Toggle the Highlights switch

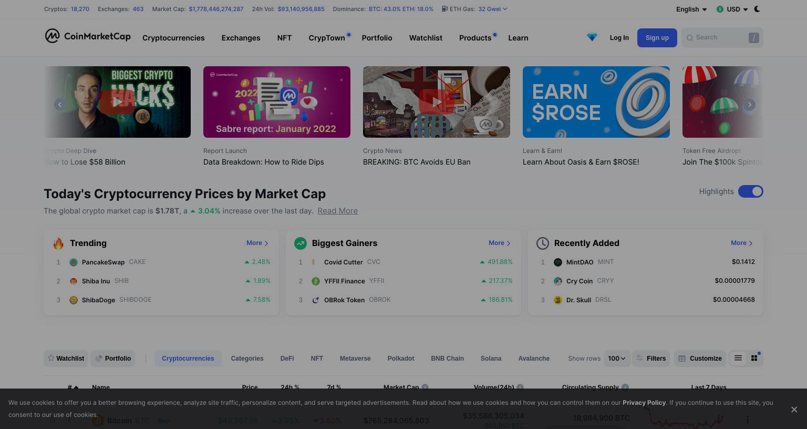(x=750, y=191)
